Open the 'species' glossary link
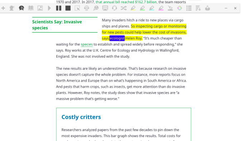Screen dimensions: 251x141 coord(87,44)
